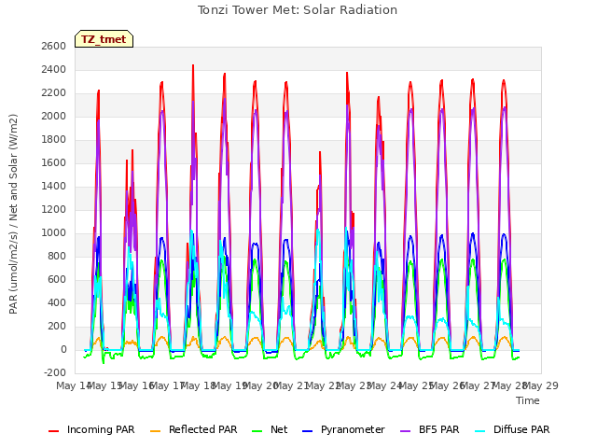Click the purple BF5 PAR legend swatch

click(x=406, y=431)
